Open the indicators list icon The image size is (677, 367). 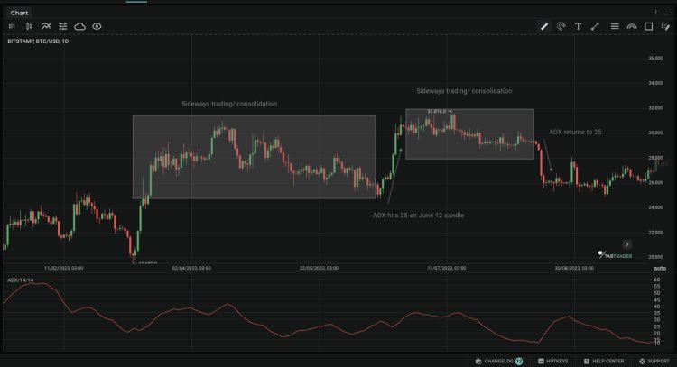coord(46,26)
